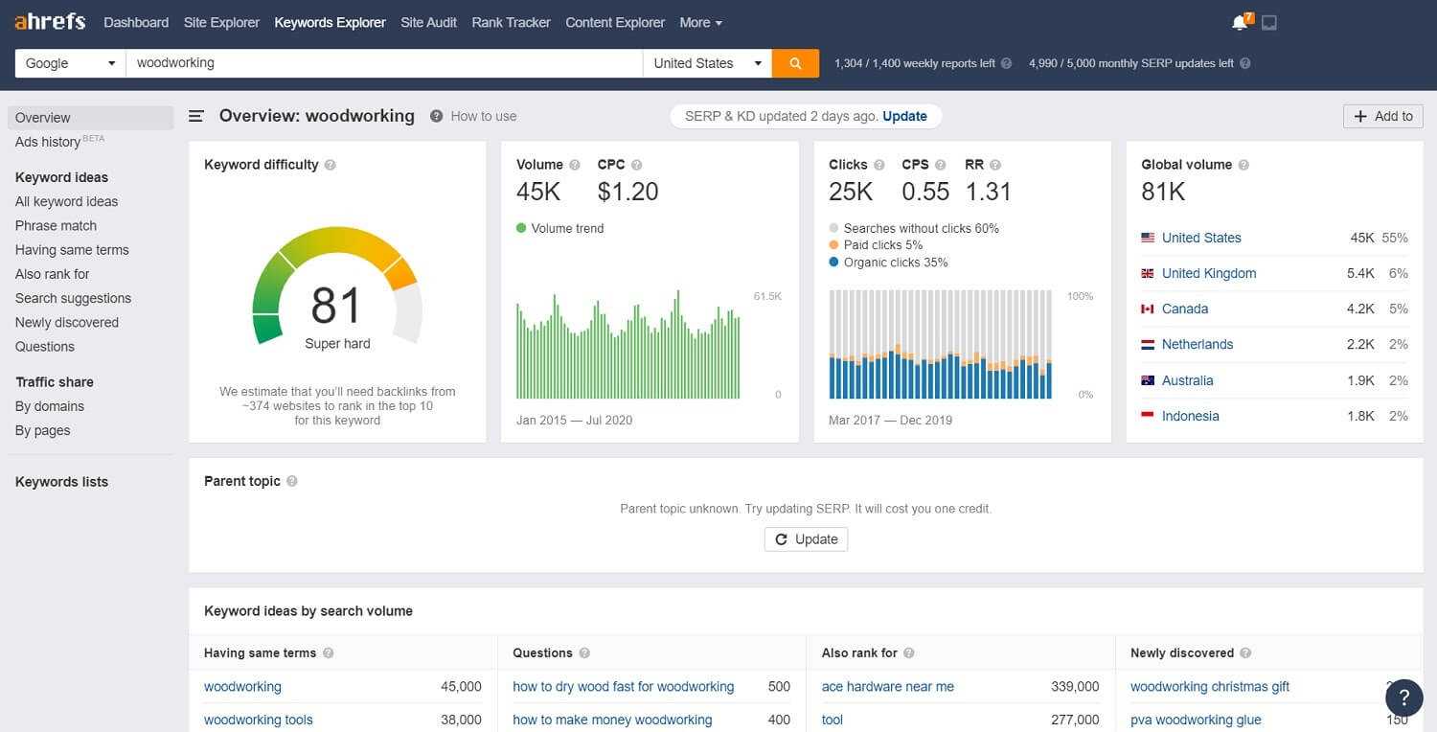
Task: Click United States in Global volume list
Action: (x=1201, y=238)
